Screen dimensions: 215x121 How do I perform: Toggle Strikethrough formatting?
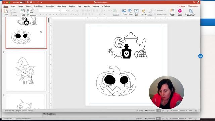(x=50, y=14)
